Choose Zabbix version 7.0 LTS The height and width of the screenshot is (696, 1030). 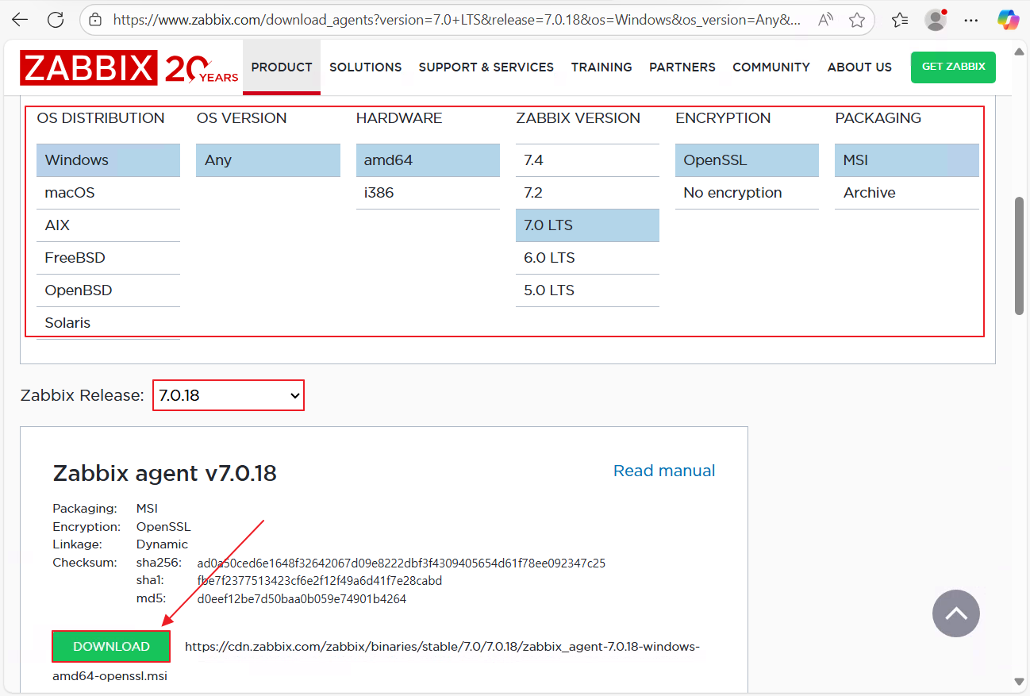point(587,225)
